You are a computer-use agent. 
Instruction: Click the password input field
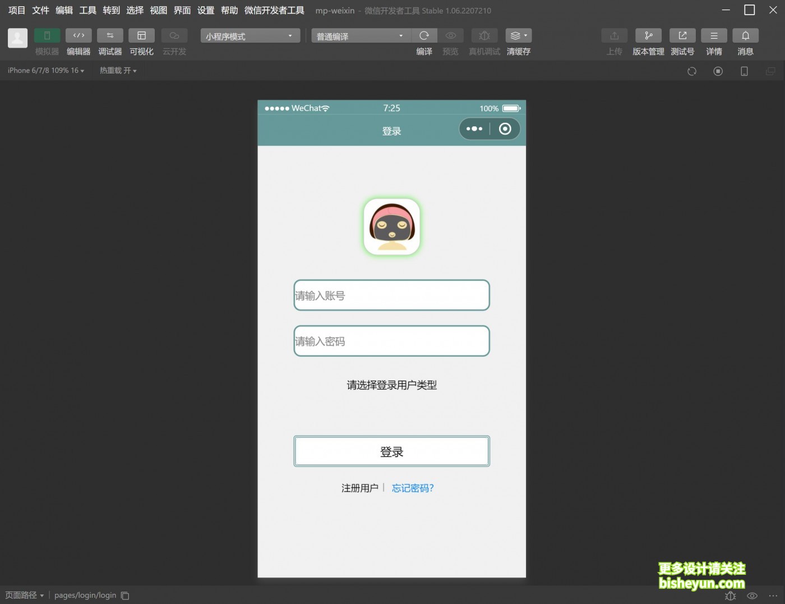click(392, 341)
